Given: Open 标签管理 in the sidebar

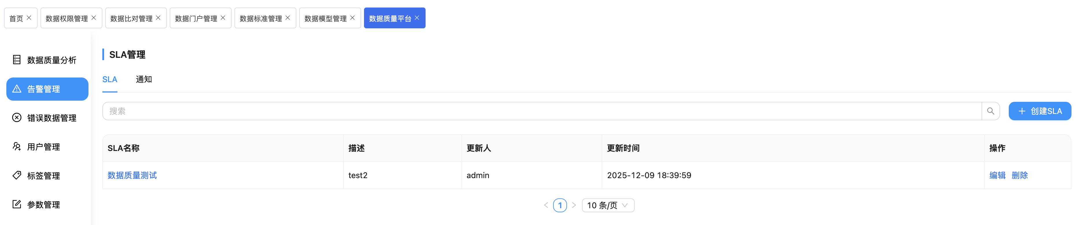Looking at the screenshot, I should (x=43, y=176).
